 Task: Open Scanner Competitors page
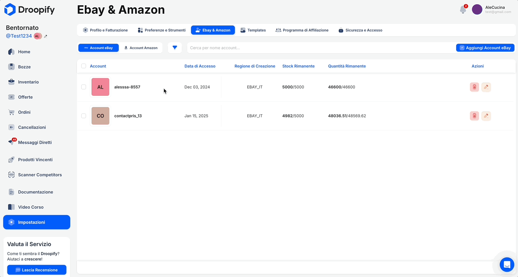coord(40,175)
